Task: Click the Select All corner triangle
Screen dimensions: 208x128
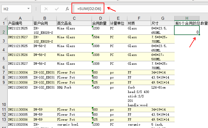Action: tap(5, 18)
